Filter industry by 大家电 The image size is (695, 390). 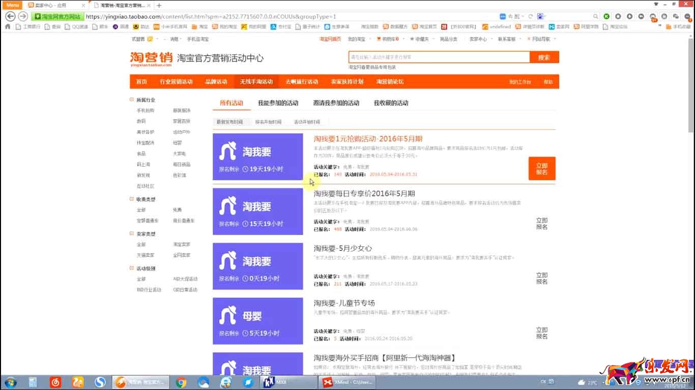pos(179,154)
